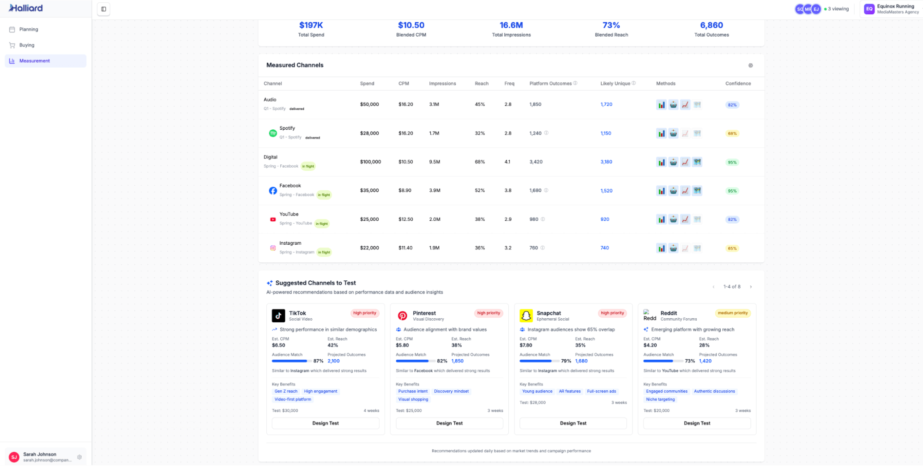The image size is (923, 466).
Task: Click the map method icon in Facebook row
Action: [x=697, y=191]
